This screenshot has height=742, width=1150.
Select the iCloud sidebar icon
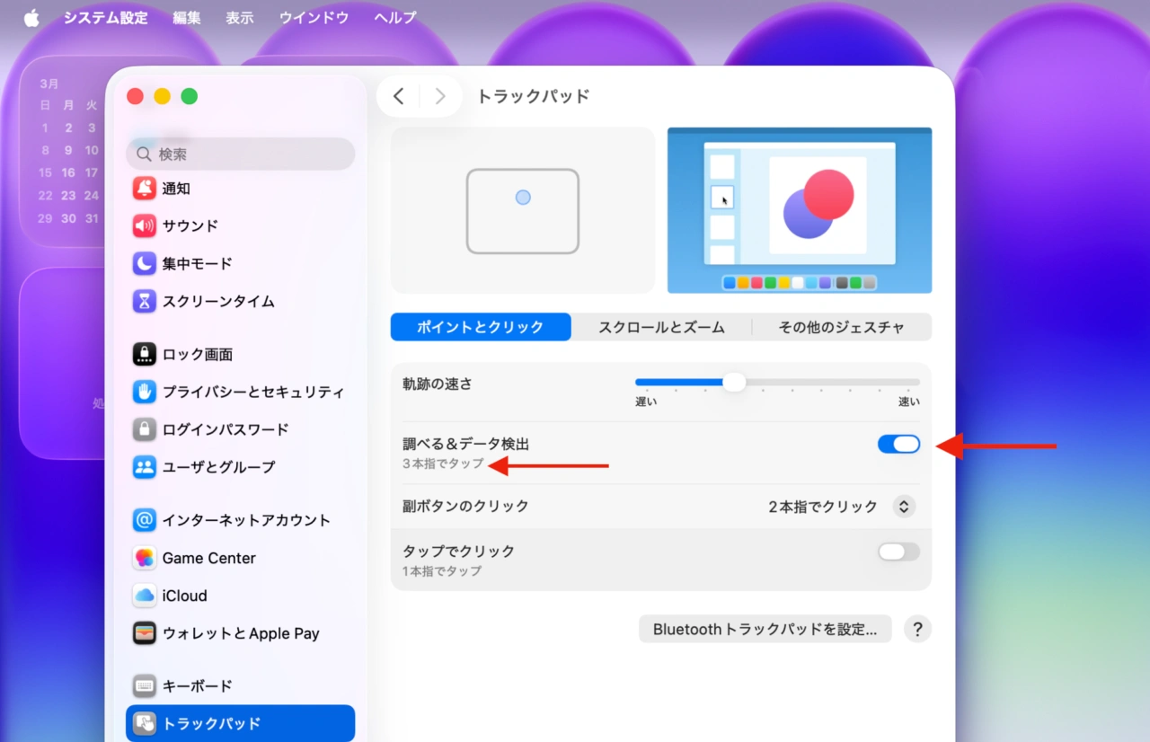click(144, 595)
